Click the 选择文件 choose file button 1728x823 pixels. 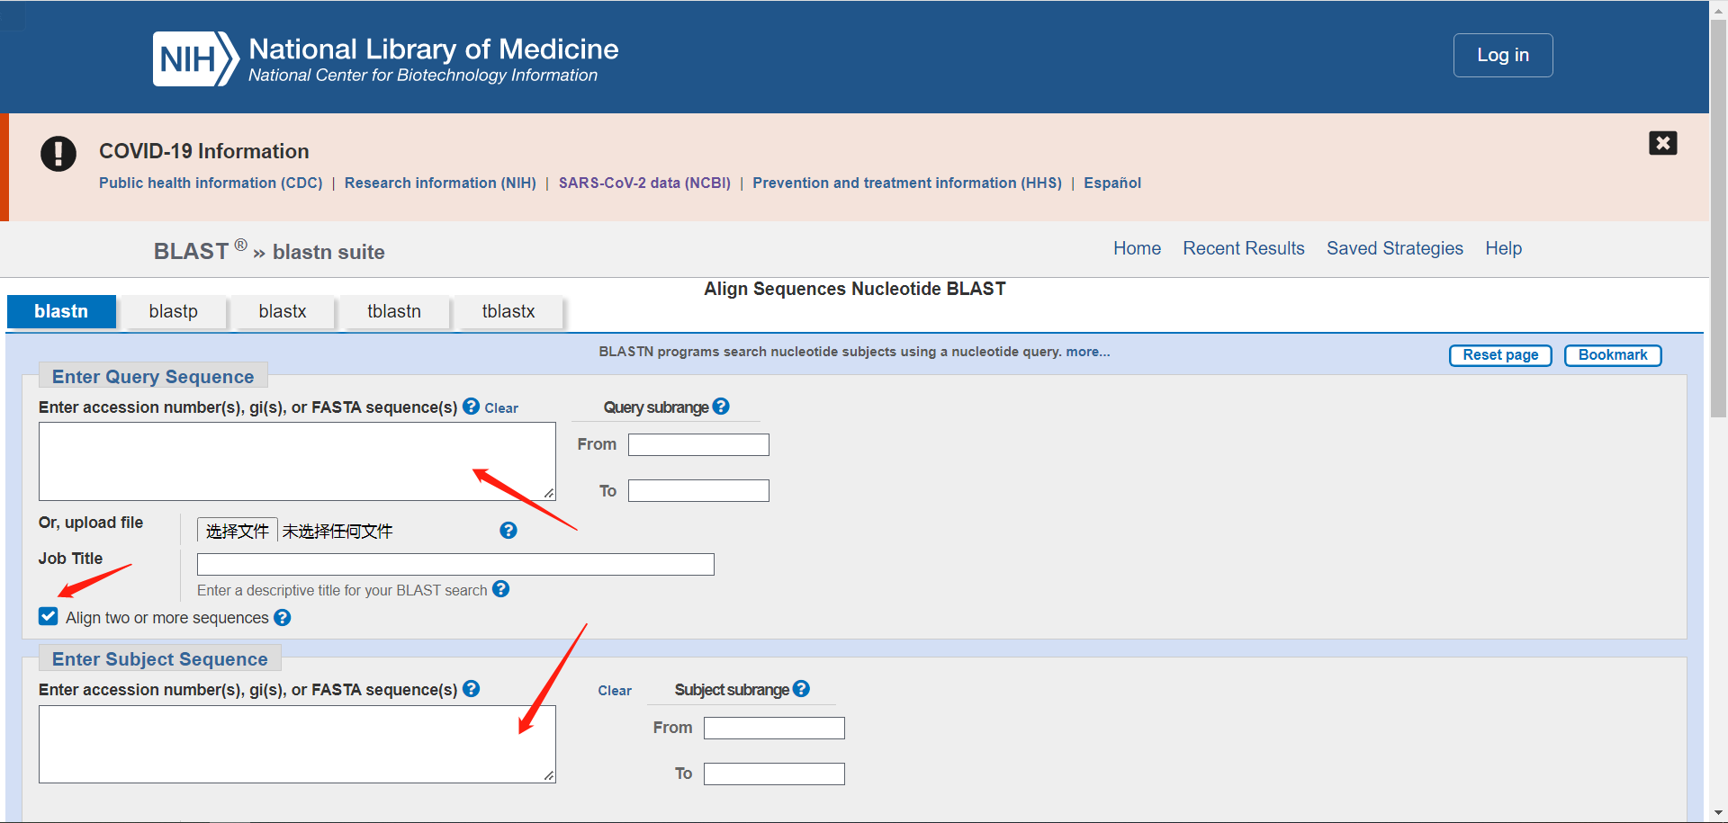tap(238, 531)
